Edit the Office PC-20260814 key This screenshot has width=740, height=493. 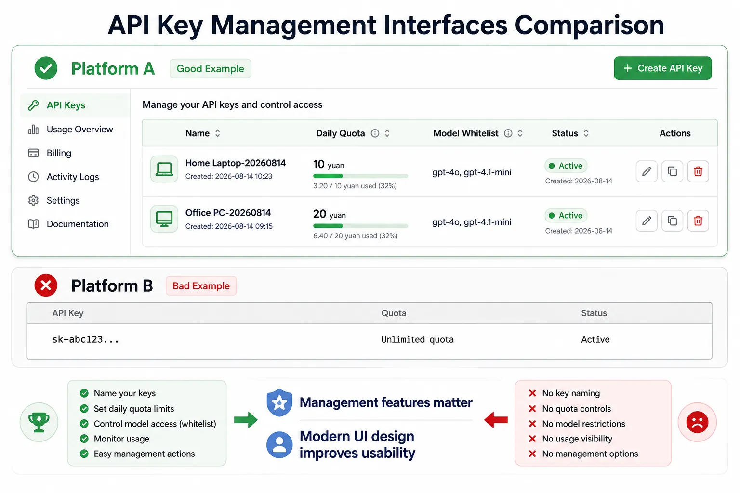pyautogui.click(x=647, y=221)
